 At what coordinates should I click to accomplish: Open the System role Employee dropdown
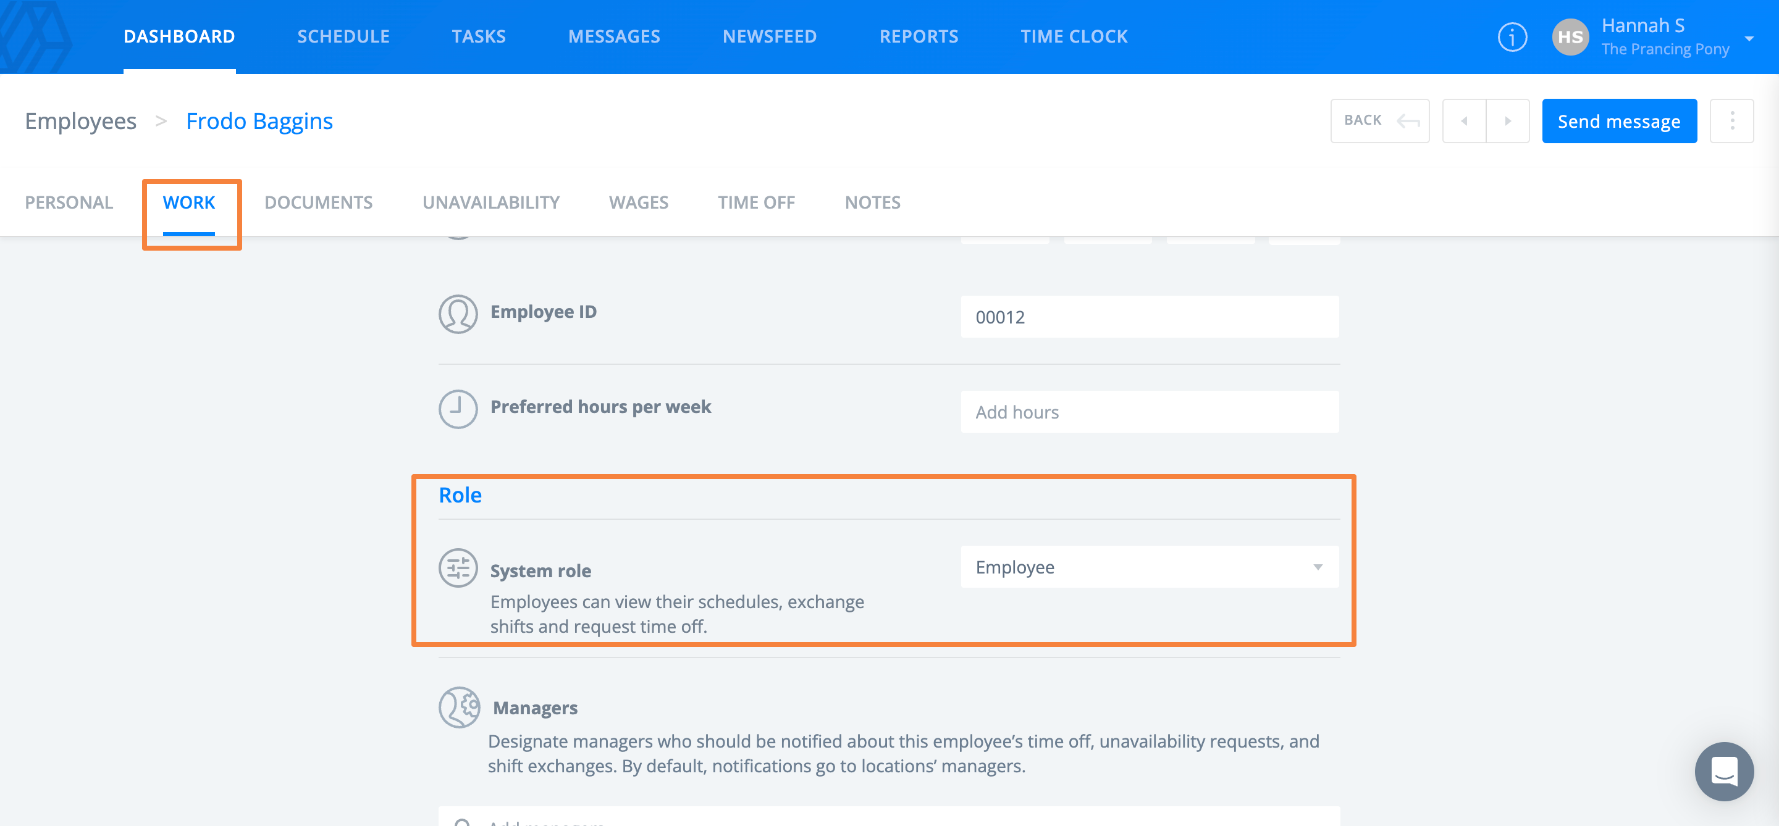point(1149,567)
